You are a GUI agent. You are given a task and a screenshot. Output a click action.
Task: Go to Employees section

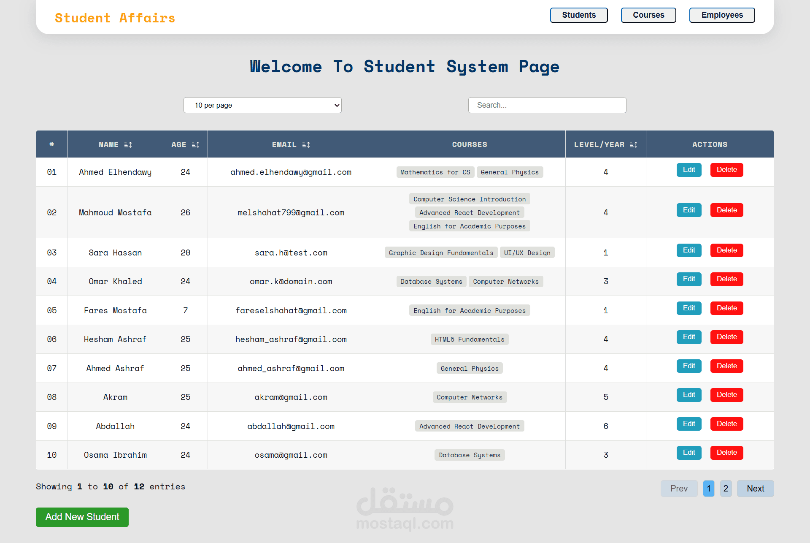(x=722, y=15)
